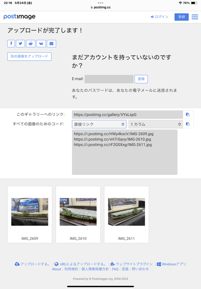Open 個人情報保護方針 footer link
This screenshot has width=201, height=289.
(x=95, y=269)
